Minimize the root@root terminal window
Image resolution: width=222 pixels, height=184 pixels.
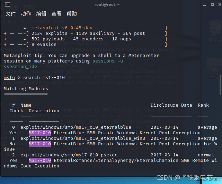[205, 5]
